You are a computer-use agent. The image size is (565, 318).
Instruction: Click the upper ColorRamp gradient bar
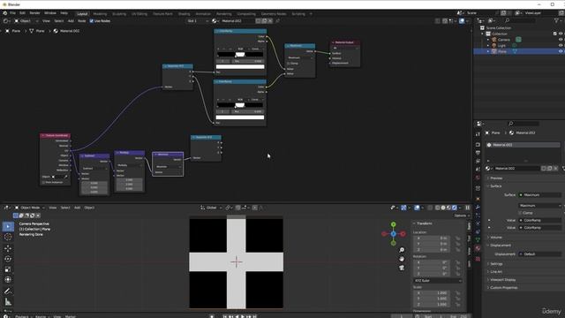(240, 55)
